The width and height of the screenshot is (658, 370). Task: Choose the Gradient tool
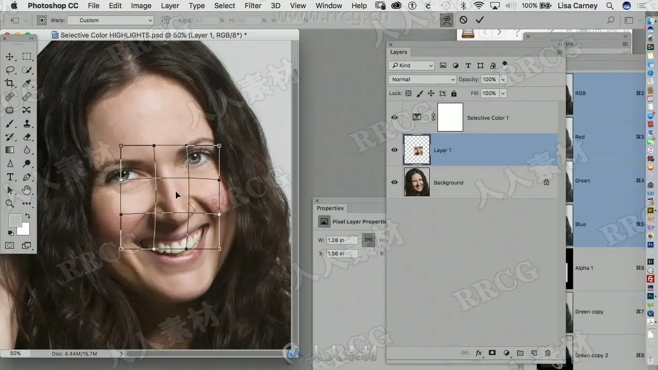click(x=10, y=150)
